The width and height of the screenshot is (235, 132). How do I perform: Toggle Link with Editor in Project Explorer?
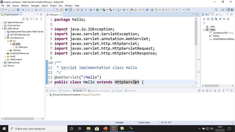[27, 19]
